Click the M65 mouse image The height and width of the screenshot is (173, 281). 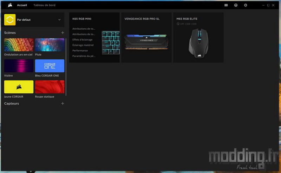(x=198, y=43)
